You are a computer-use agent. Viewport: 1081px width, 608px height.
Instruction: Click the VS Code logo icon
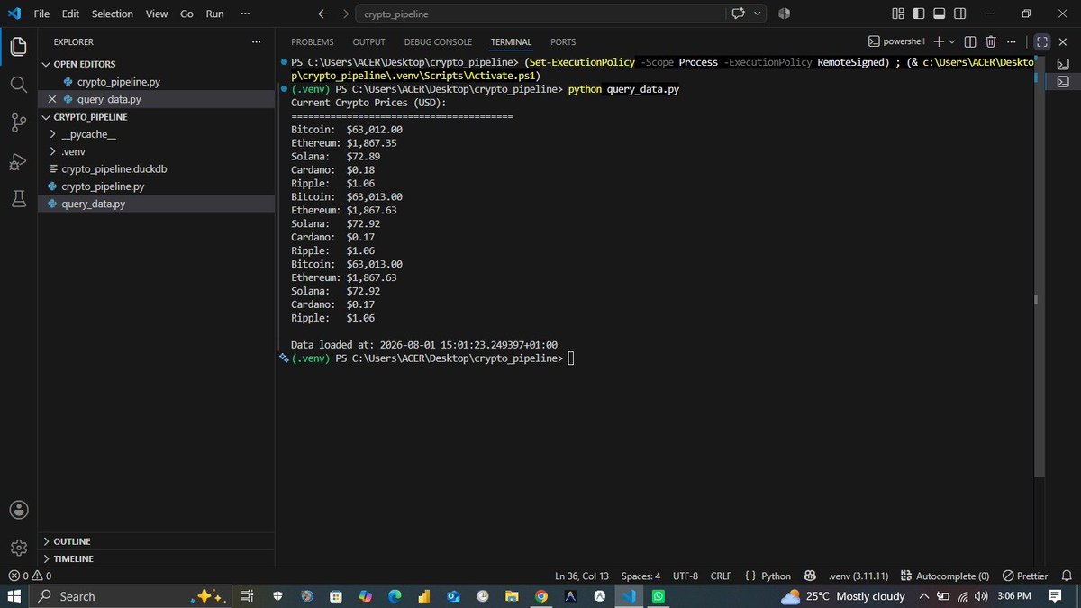click(14, 14)
